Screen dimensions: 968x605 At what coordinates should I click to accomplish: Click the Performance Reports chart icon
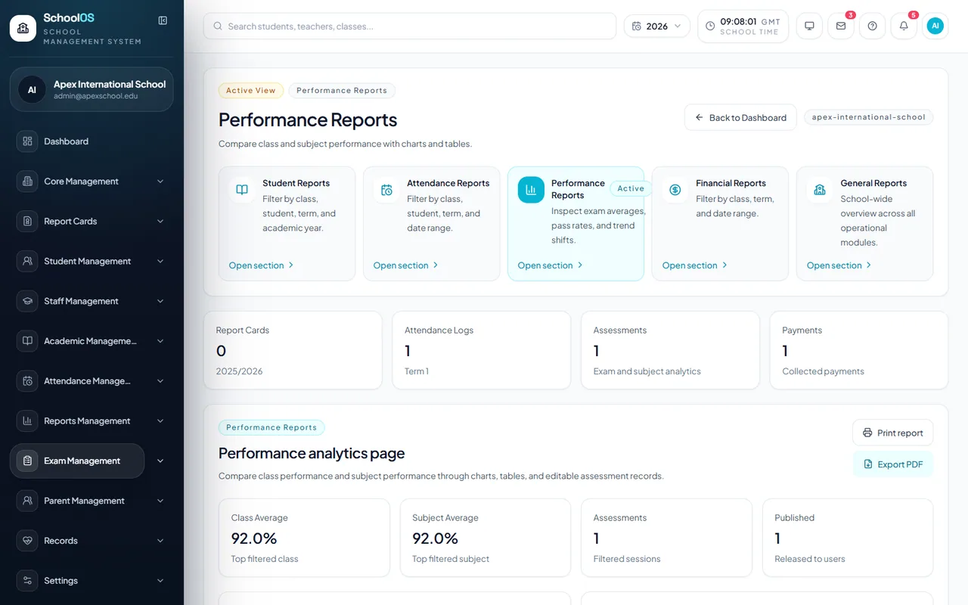coord(531,190)
